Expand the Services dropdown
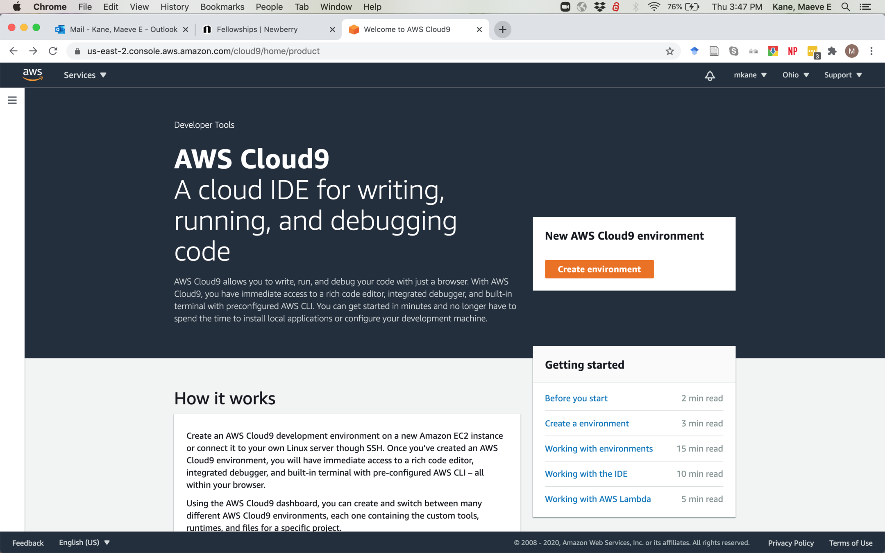The height and width of the screenshot is (553, 885). tap(85, 75)
